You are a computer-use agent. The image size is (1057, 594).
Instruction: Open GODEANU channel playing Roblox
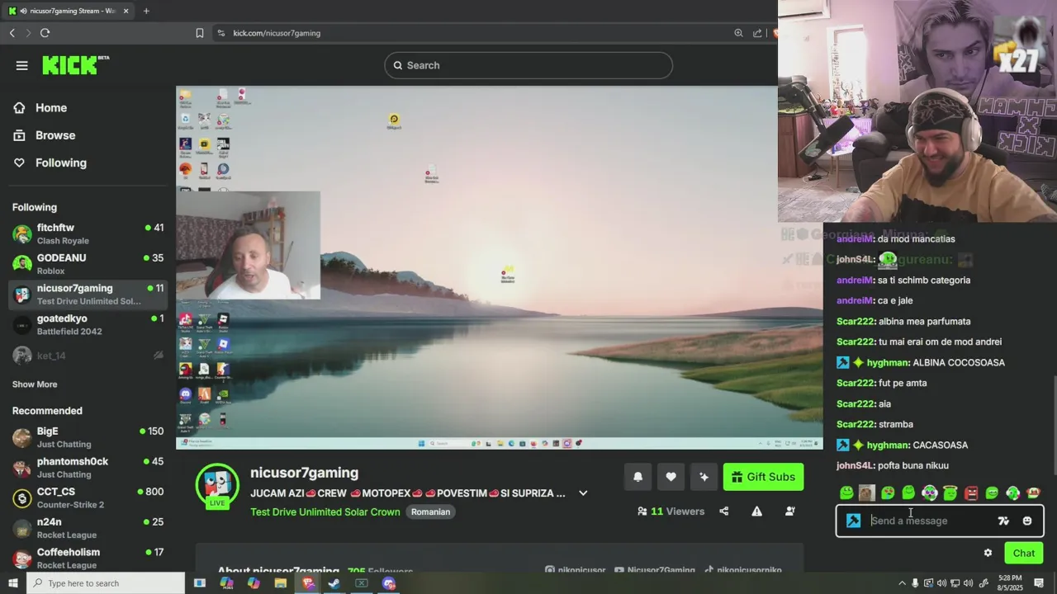(x=88, y=264)
